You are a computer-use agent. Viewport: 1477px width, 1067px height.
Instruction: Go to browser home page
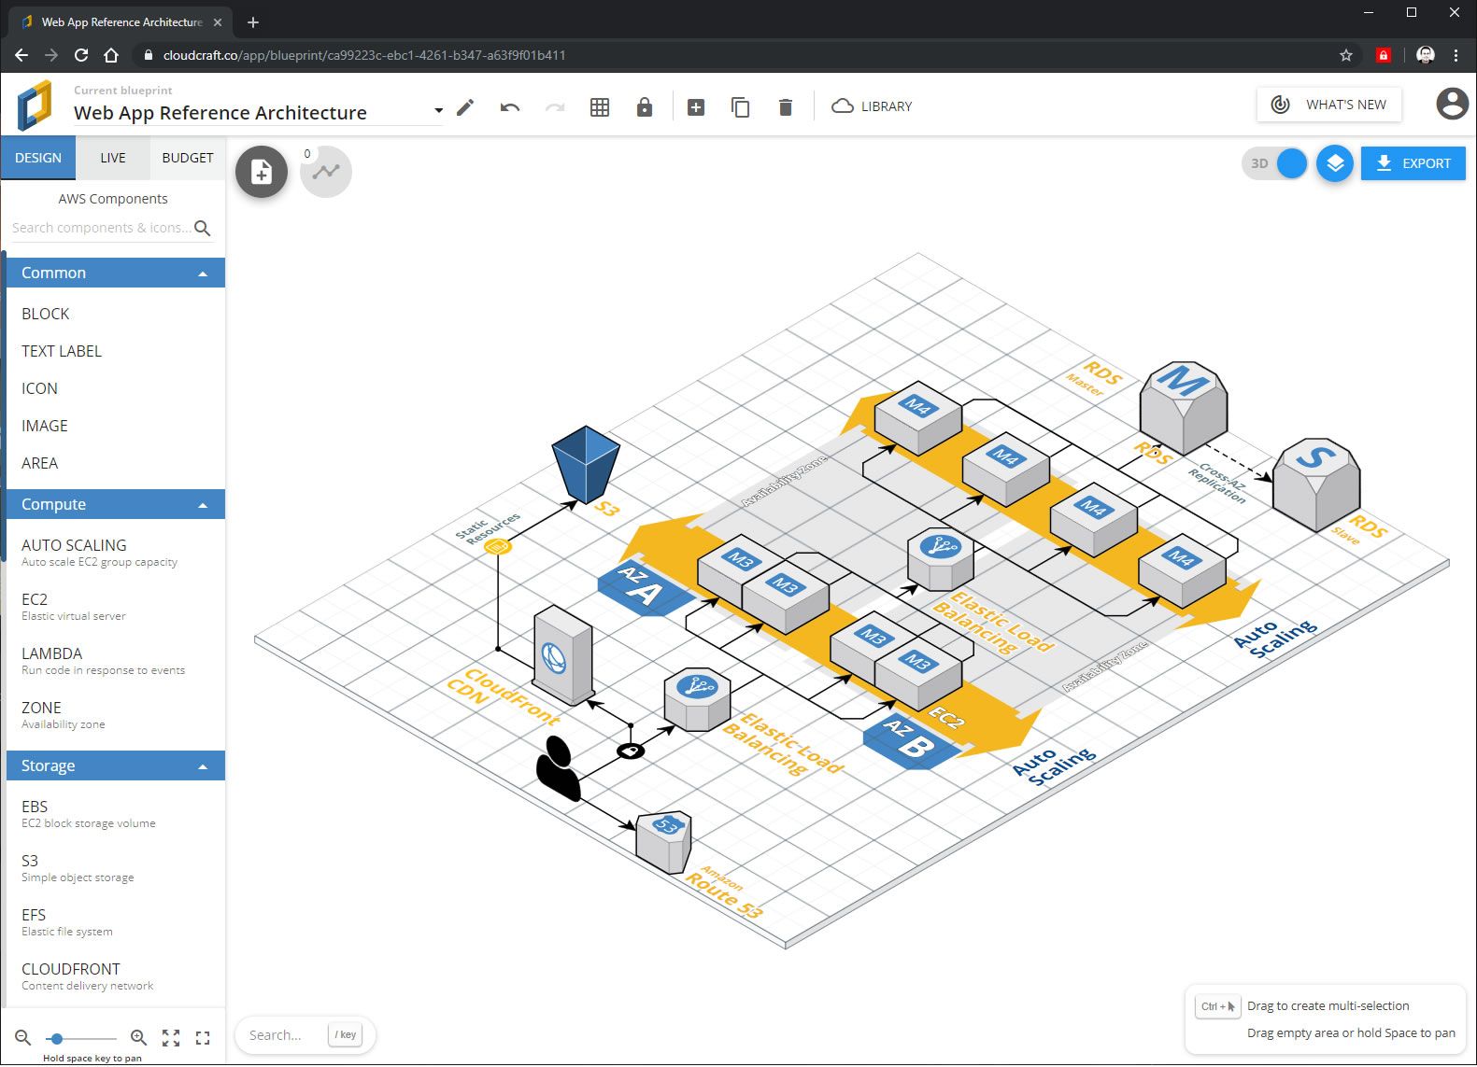(111, 55)
